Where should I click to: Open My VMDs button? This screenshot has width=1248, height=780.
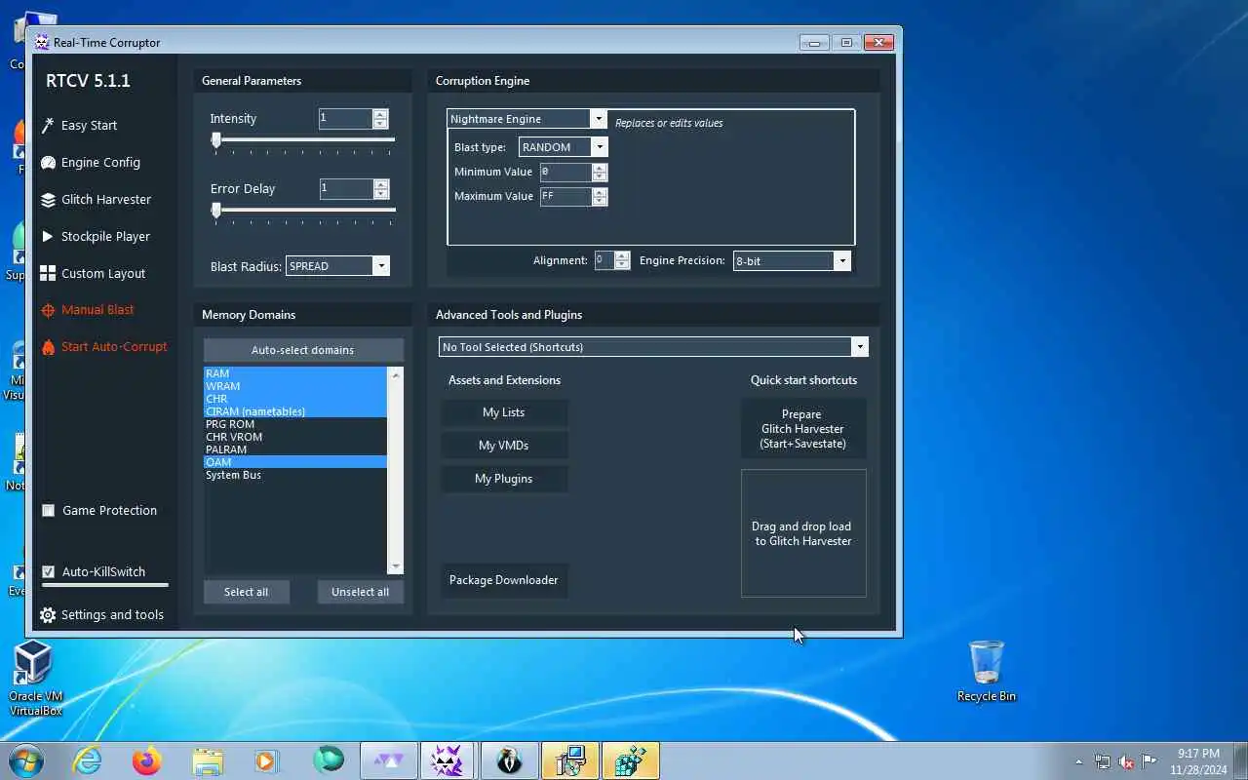click(x=504, y=446)
